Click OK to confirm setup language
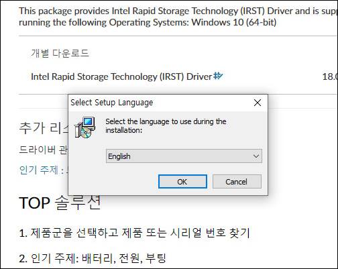The height and width of the screenshot is (269, 338). (x=182, y=181)
